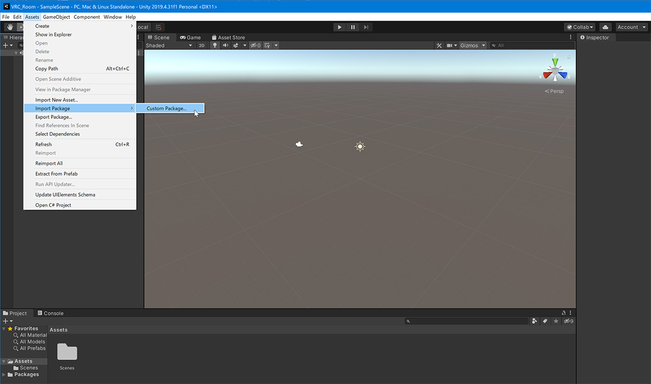Open the GameObject menu

pyautogui.click(x=56, y=17)
